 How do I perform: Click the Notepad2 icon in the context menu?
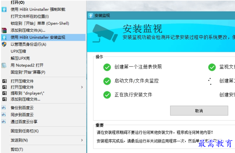[x=4, y=65]
